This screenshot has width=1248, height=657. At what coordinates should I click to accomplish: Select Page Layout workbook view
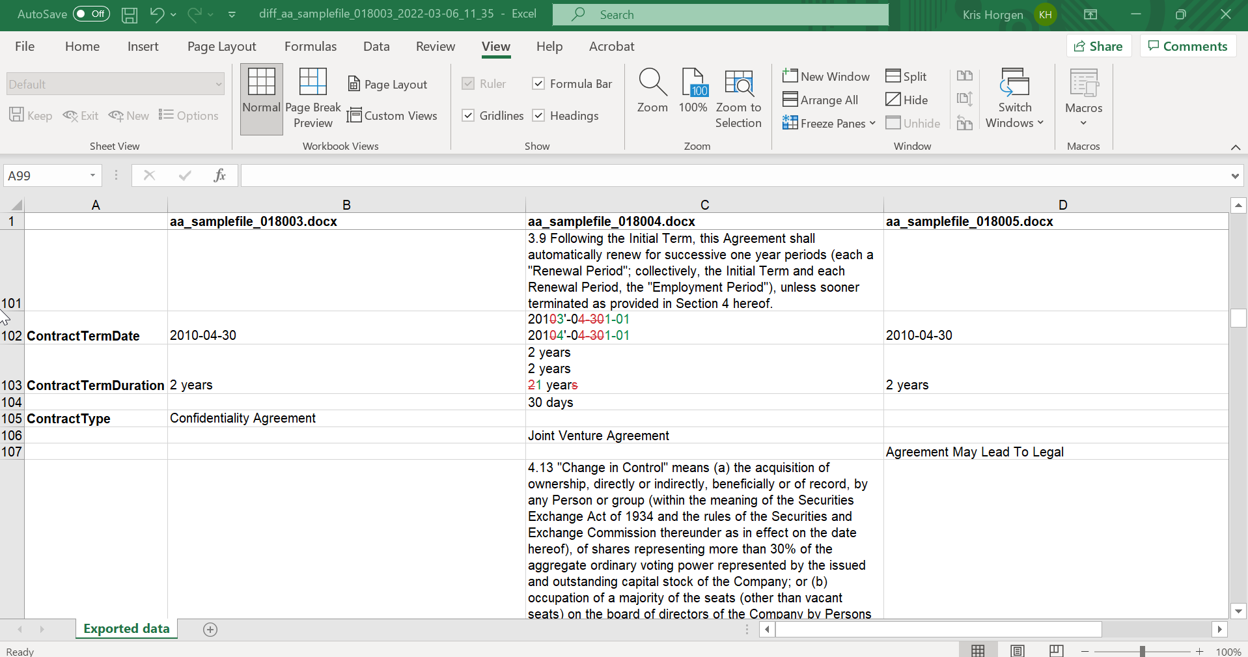[x=387, y=83]
